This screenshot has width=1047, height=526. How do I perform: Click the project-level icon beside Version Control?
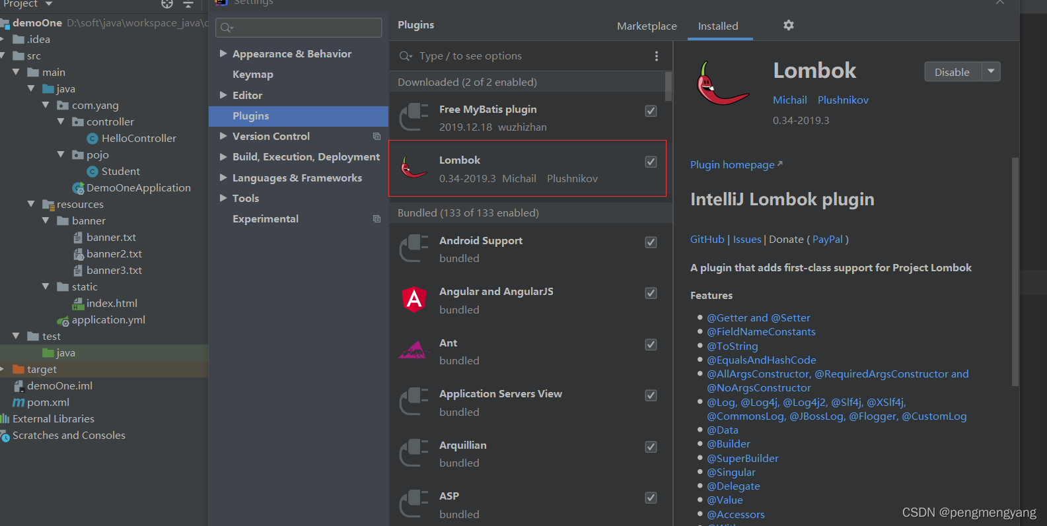(377, 137)
